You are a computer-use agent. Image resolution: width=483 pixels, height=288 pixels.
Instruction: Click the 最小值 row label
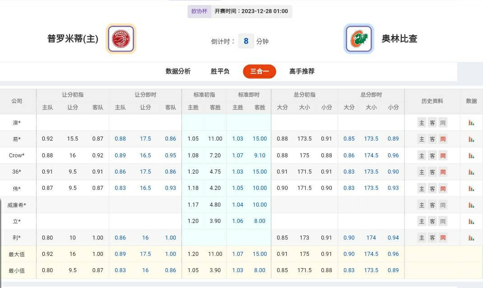click(x=17, y=271)
